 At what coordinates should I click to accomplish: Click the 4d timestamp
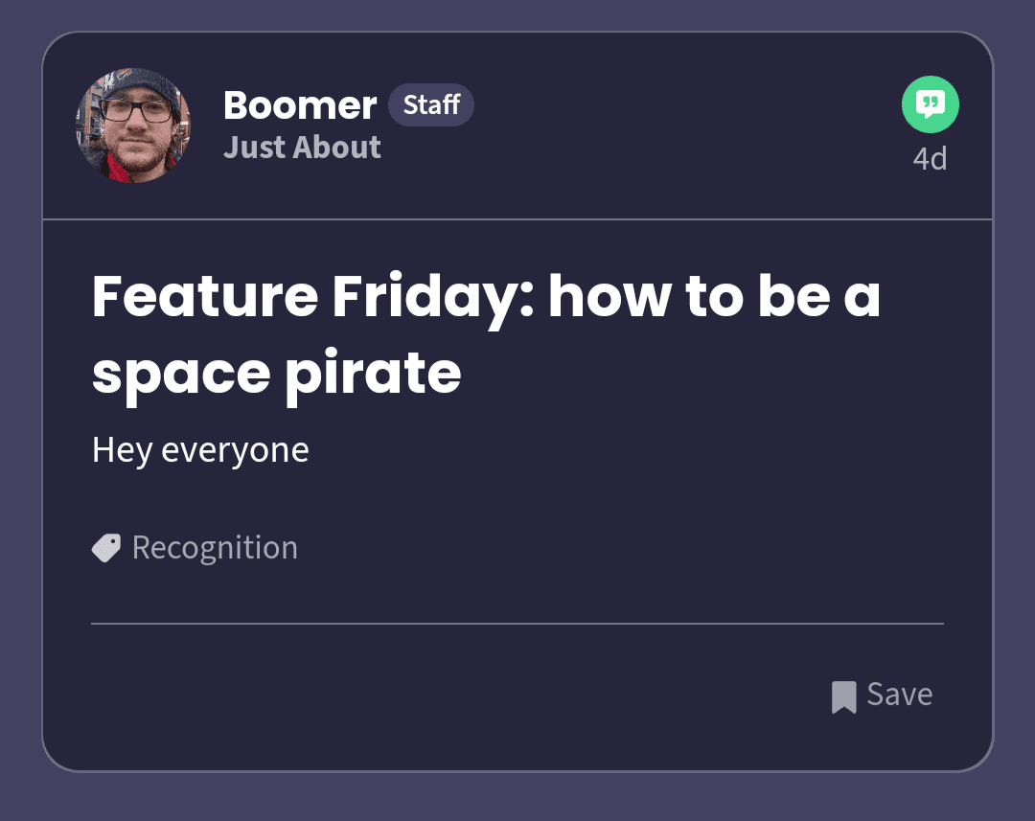930,158
